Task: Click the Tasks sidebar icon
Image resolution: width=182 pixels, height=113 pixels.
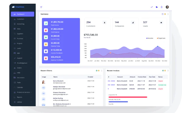Action: [15, 82]
